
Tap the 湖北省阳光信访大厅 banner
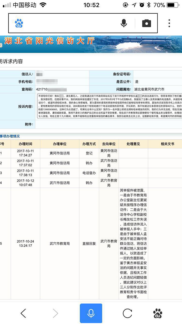(91, 44)
